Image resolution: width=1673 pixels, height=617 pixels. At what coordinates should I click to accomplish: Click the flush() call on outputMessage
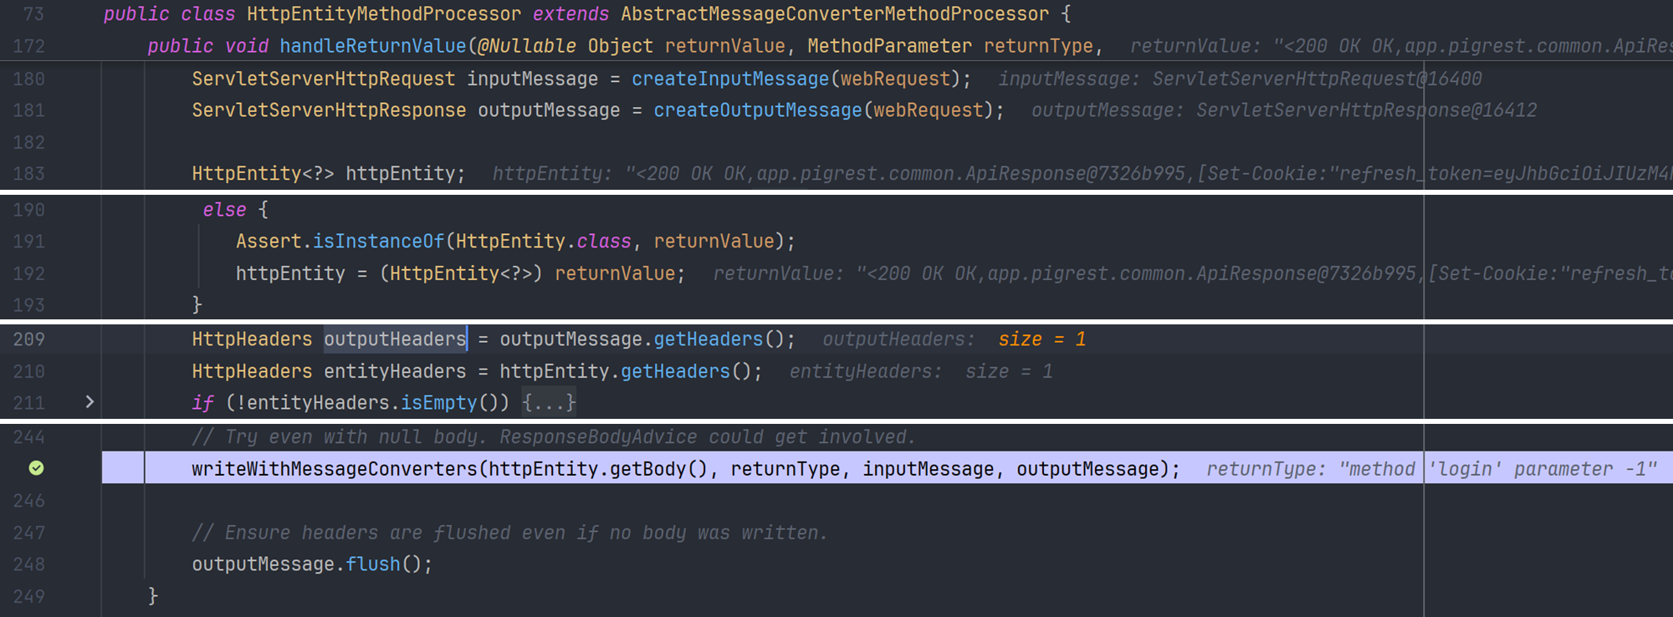[372, 564]
